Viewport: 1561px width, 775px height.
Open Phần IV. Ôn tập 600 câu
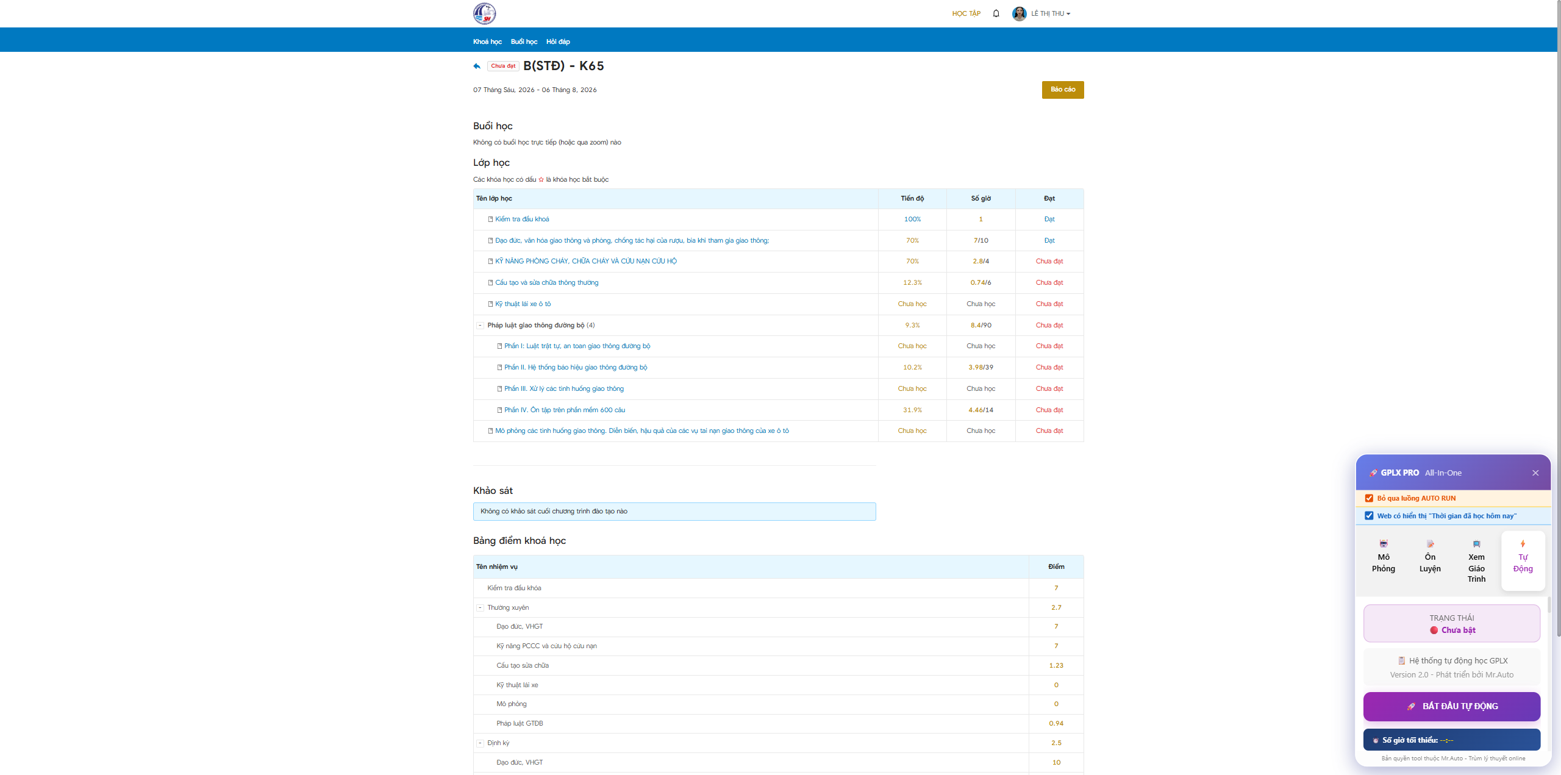(565, 410)
